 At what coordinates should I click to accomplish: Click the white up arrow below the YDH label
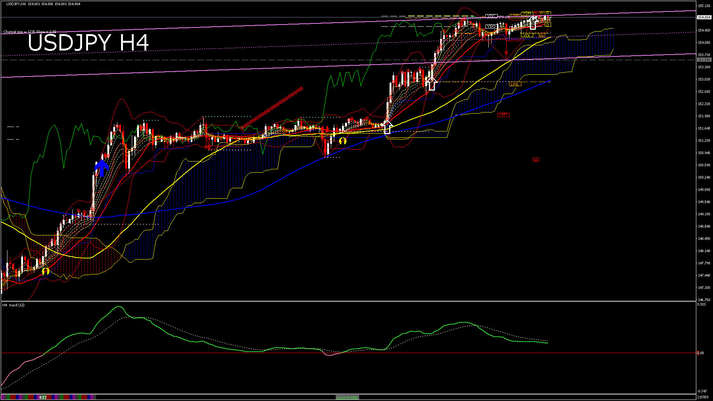click(x=533, y=23)
